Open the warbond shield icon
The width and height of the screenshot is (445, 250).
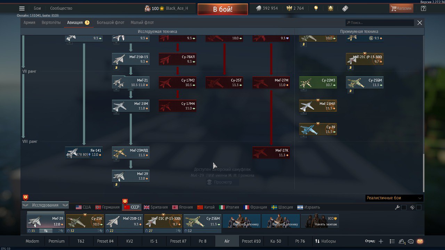(x=331, y=8)
